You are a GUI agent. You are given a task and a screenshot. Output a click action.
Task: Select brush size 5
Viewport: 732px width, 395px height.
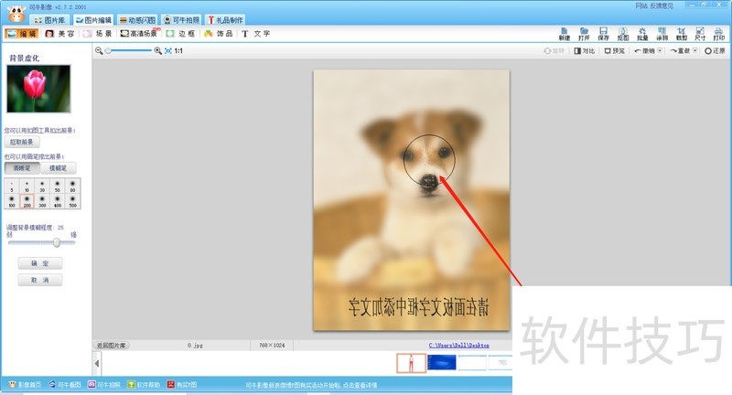coord(12,186)
